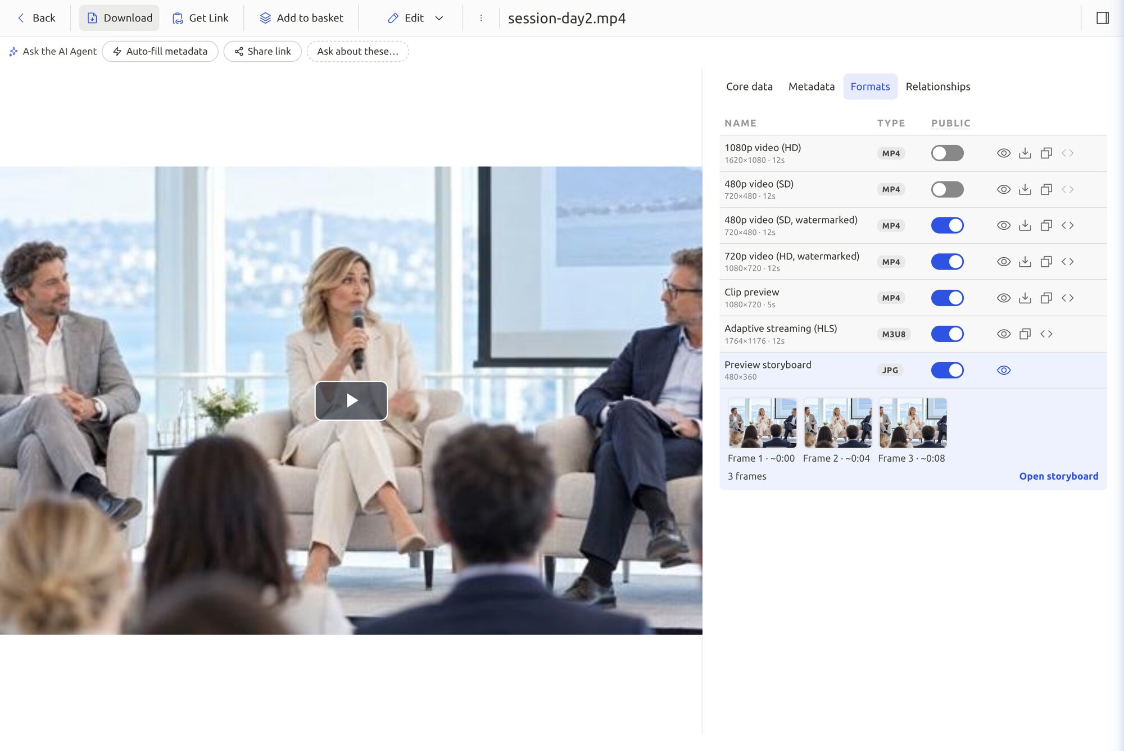Disable public toggle for 720p HD watermarked
Image resolution: width=1124 pixels, height=751 pixels.
coord(948,262)
